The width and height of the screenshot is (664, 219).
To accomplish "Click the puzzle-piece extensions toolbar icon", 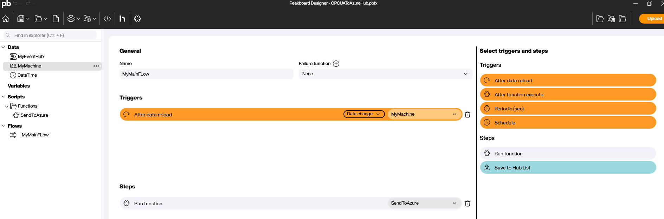I will (x=137, y=19).
